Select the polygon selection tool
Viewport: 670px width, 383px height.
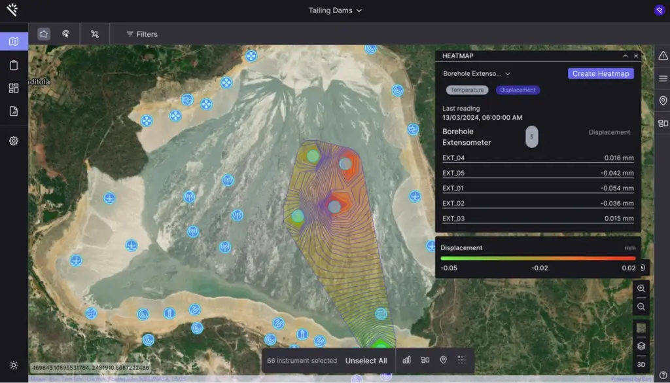(44, 34)
